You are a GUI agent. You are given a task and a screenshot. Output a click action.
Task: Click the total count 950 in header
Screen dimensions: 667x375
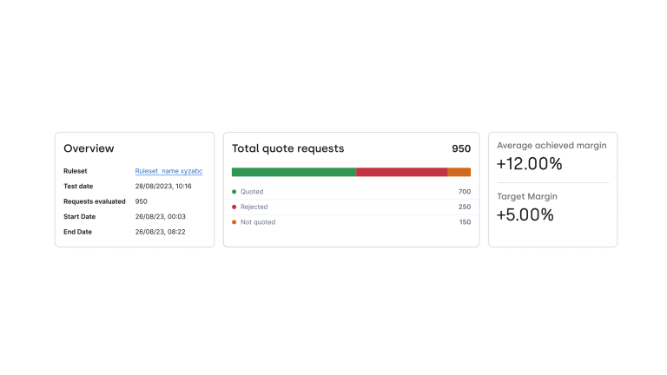[461, 148]
